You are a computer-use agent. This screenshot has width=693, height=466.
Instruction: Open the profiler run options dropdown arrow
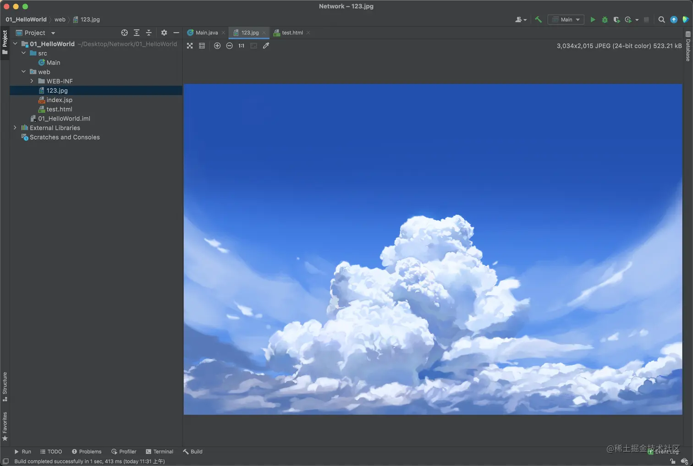pyautogui.click(x=637, y=20)
